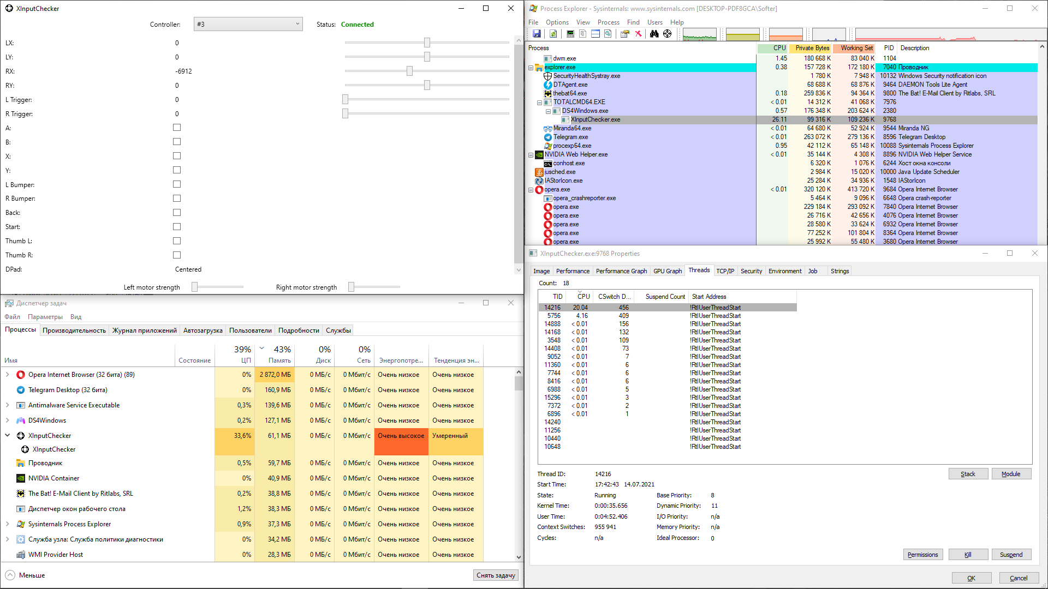This screenshot has width=1048, height=589.
Task: Switch to the GPU Graph tab
Action: click(x=667, y=271)
